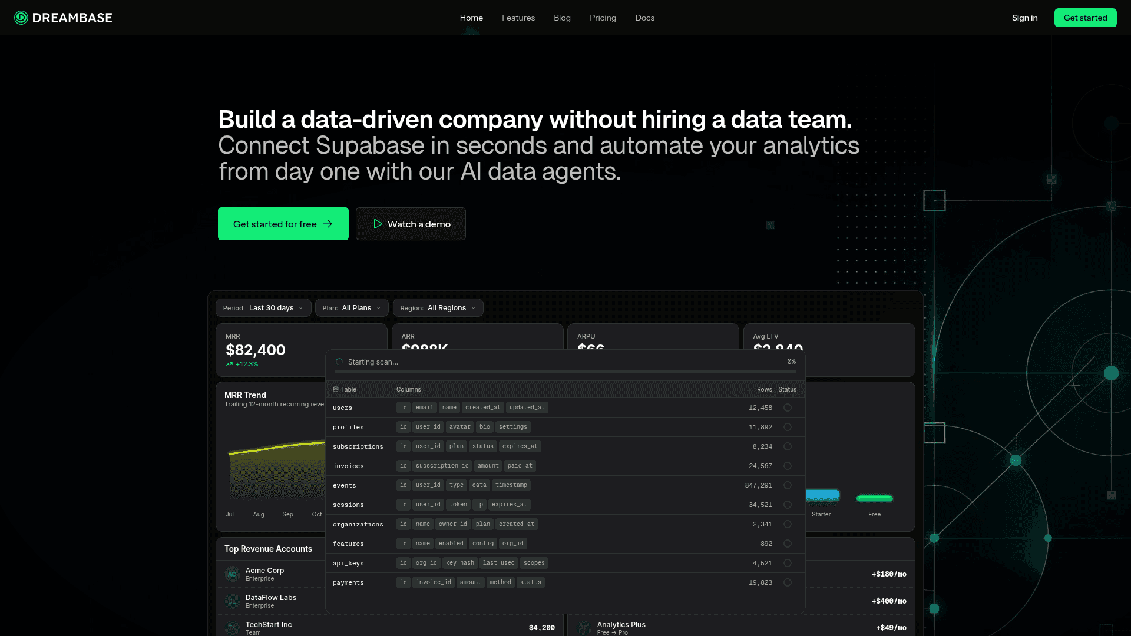Click the scan progress bar
Image resolution: width=1131 pixels, height=636 pixels.
pos(565,372)
